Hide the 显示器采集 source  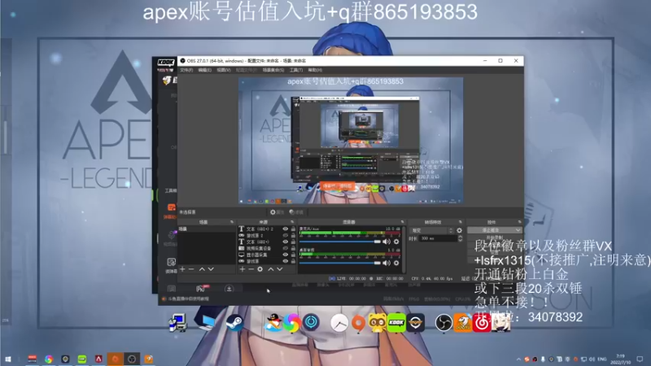pyautogui.click(x=286, y=255)
